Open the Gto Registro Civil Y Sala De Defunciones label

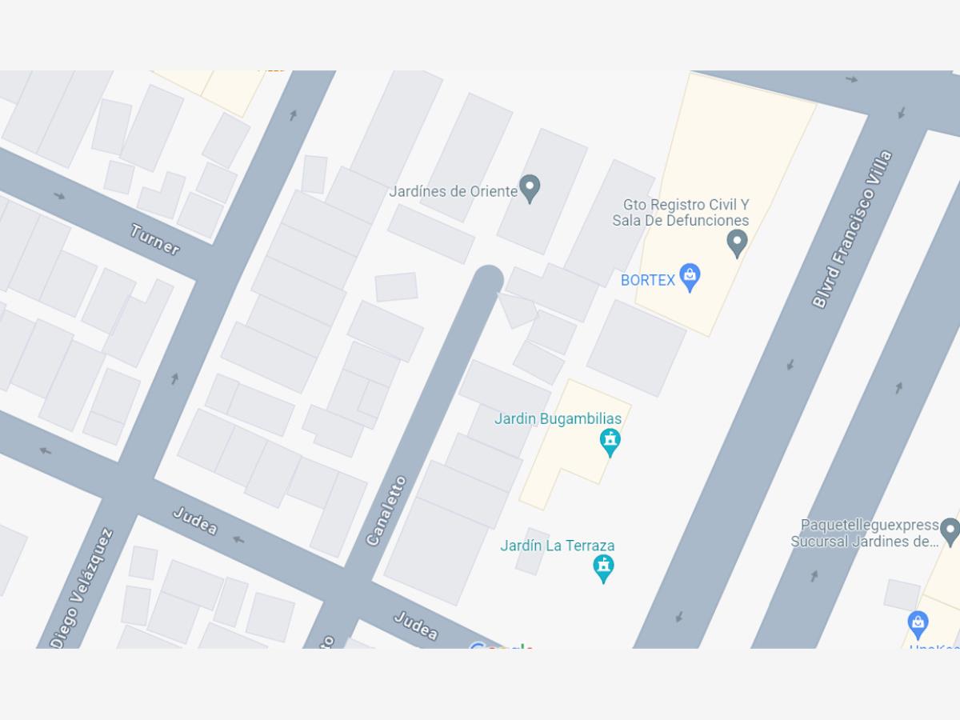click(681, 213)
